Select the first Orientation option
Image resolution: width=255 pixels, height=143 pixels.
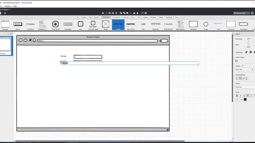click(x=237, y=78)
